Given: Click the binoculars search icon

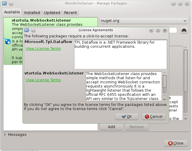Looking at the screenshot, I should tap(184, 30).
